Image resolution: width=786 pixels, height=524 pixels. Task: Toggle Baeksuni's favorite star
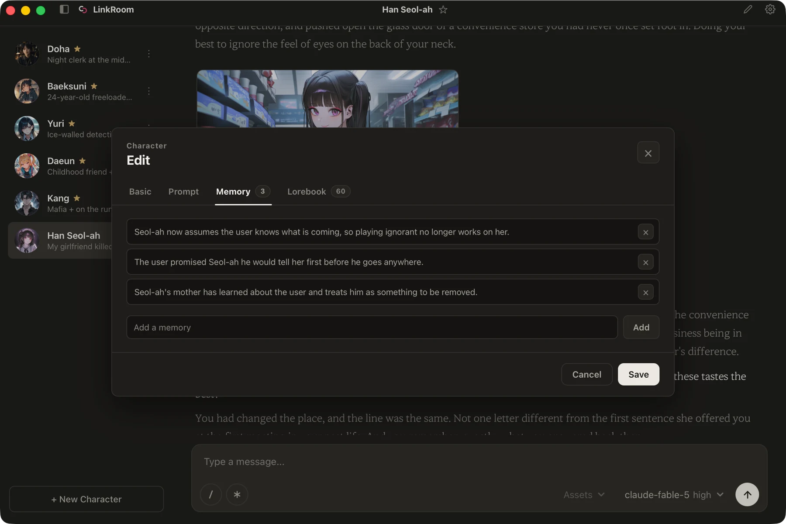coord(94,86)
